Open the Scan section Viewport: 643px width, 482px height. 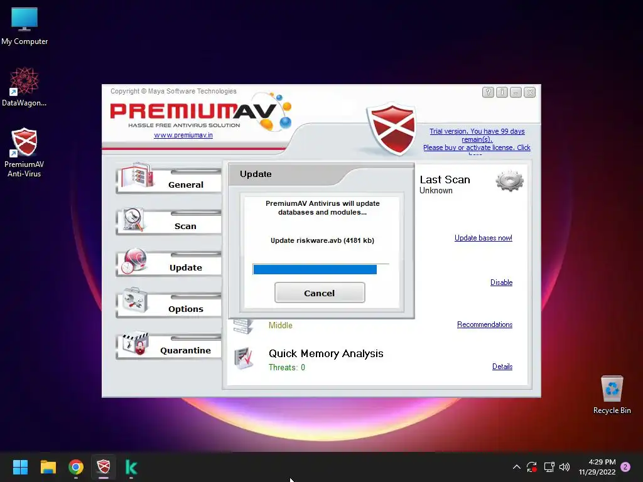coord(169,222)
